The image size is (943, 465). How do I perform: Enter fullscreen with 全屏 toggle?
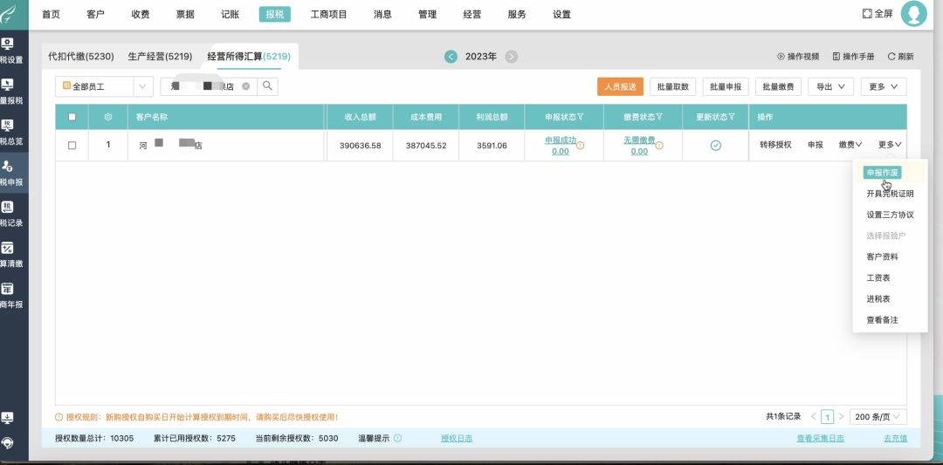click(877, 14)
